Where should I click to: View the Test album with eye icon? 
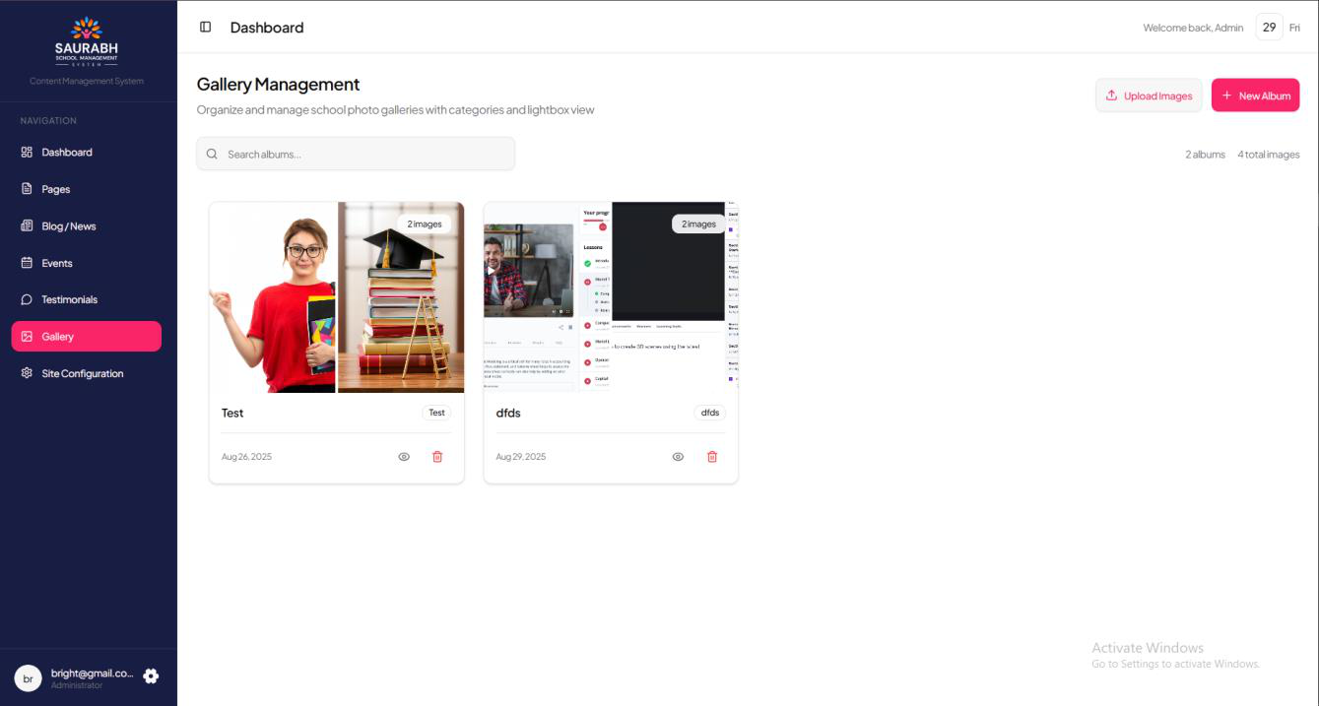coord(404,457)
